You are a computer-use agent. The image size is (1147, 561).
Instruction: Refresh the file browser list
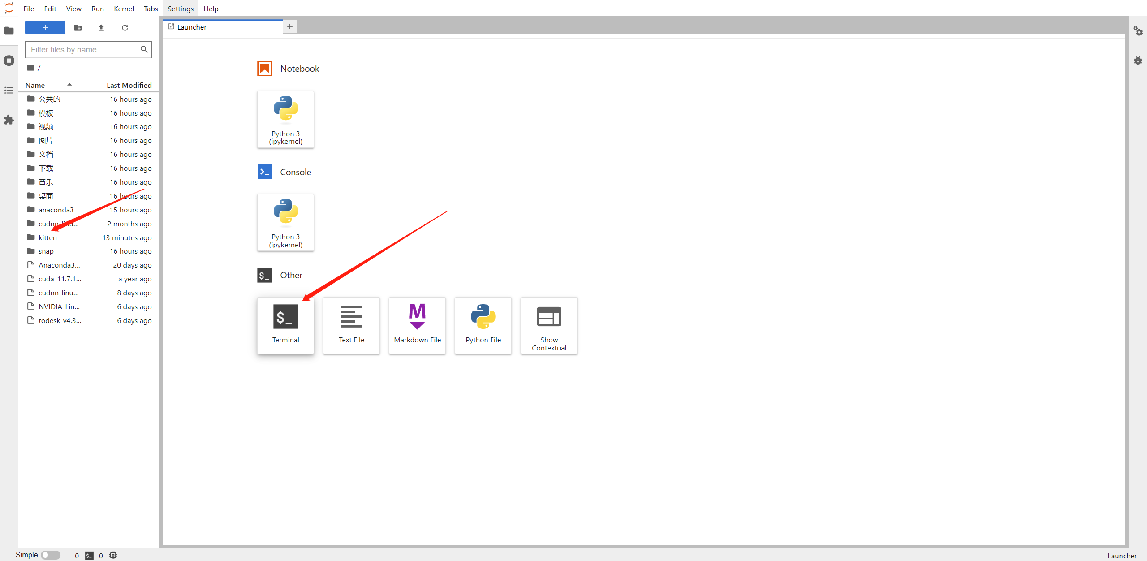point(125,28)
